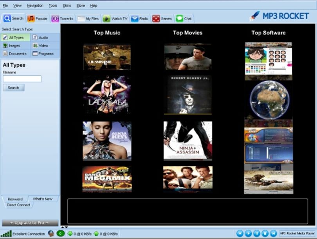Open the Ninja Assassin movie thumbnail
The image size is (317, 239).
pyautogui.click(x=188, y=141)
